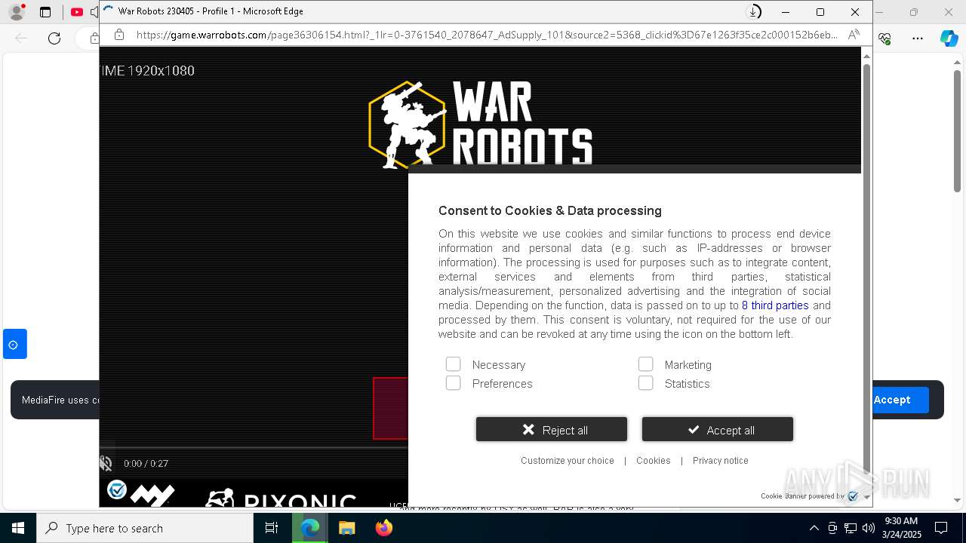
Task: Switch to the YouTube tab in background Edge
Action: point(77,12)
